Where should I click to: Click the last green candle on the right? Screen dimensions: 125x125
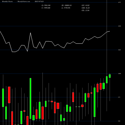tap(110, 76)
